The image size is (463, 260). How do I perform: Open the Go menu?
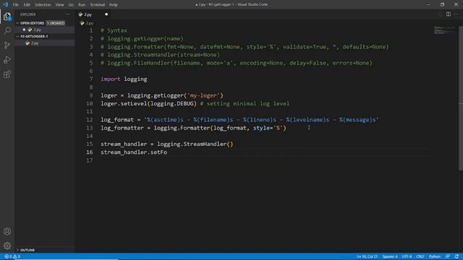point(71,5)
